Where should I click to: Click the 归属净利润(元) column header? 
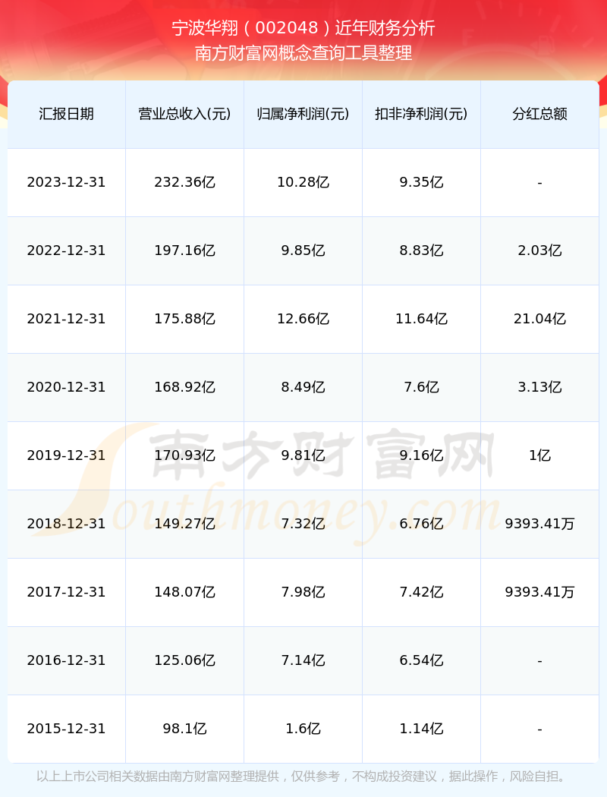303,114
